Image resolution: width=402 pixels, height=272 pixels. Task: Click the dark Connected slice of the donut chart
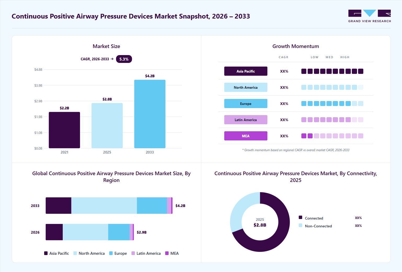click(x=280, y=235)
